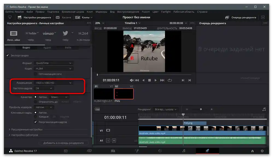Click the timeline view options icon

[97, 109]
